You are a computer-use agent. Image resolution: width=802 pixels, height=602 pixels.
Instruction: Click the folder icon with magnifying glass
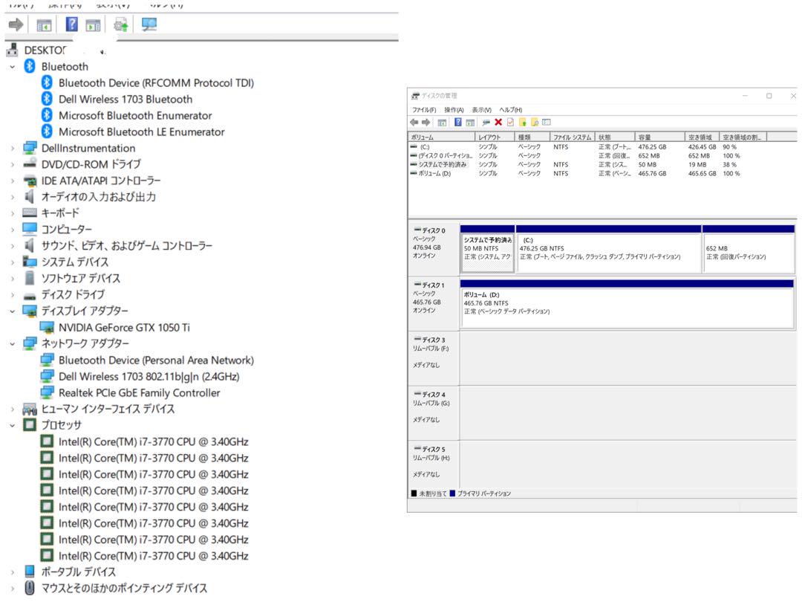(535, 123)
